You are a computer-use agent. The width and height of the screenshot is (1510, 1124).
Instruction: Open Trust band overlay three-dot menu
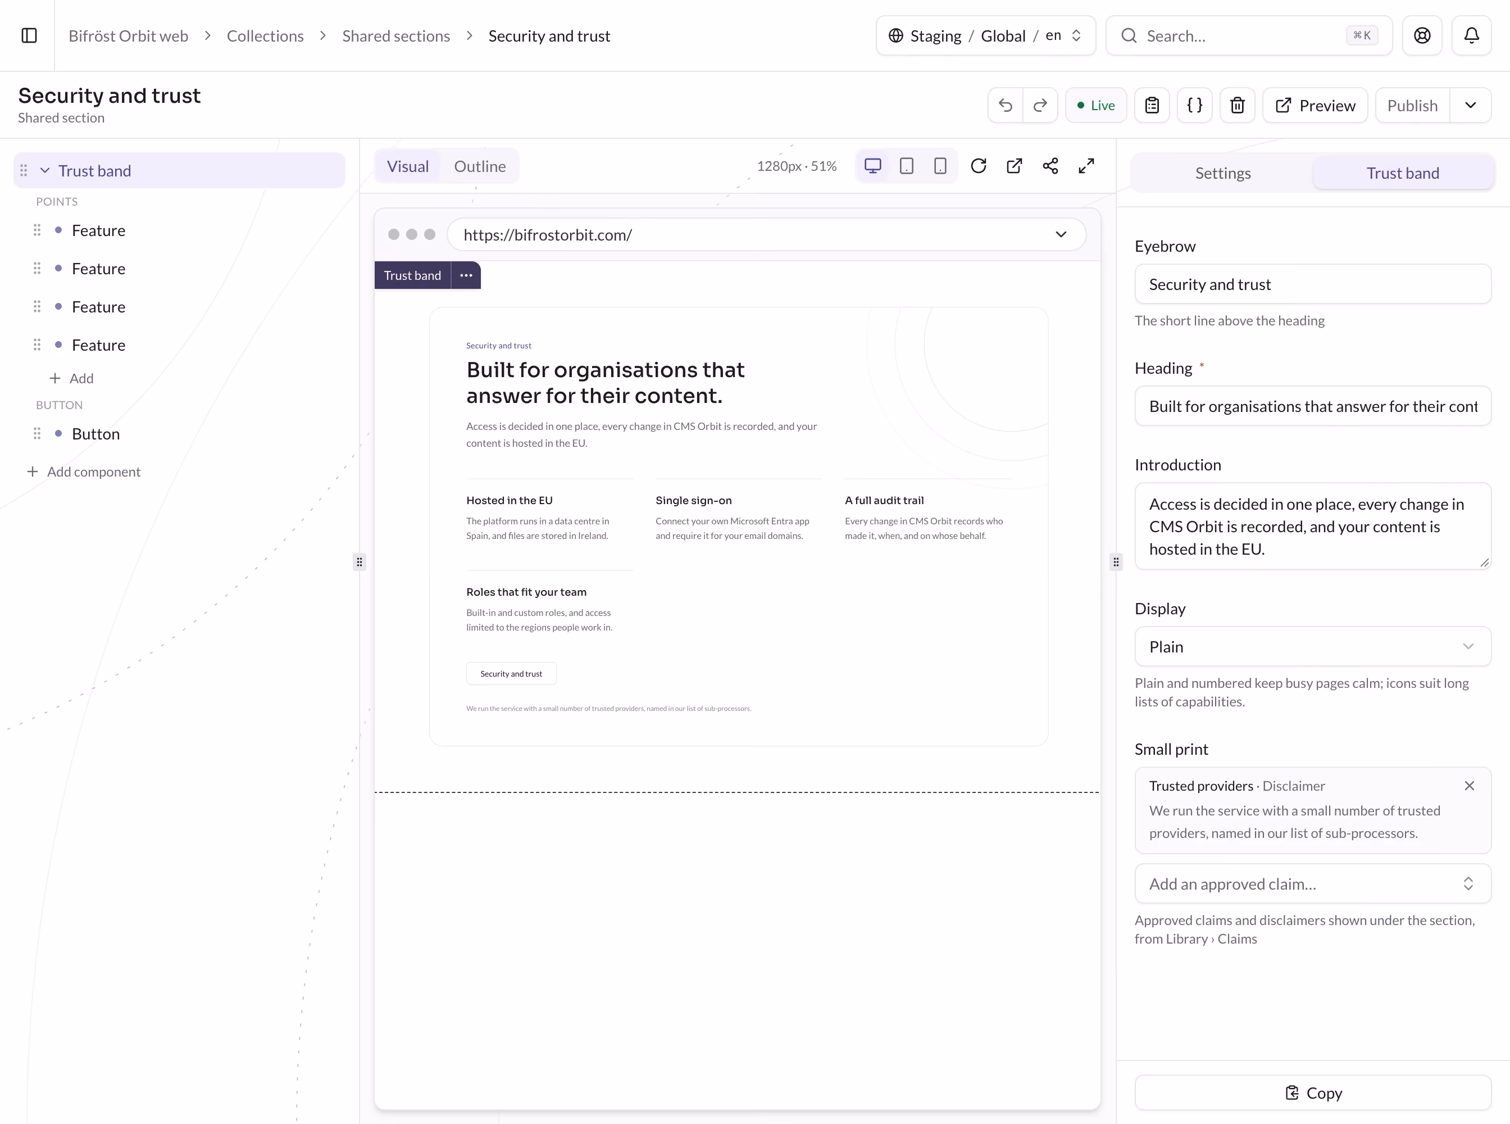466,275
